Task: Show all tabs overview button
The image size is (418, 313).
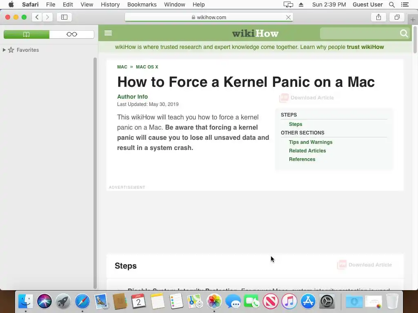Action: coord(397,17)
